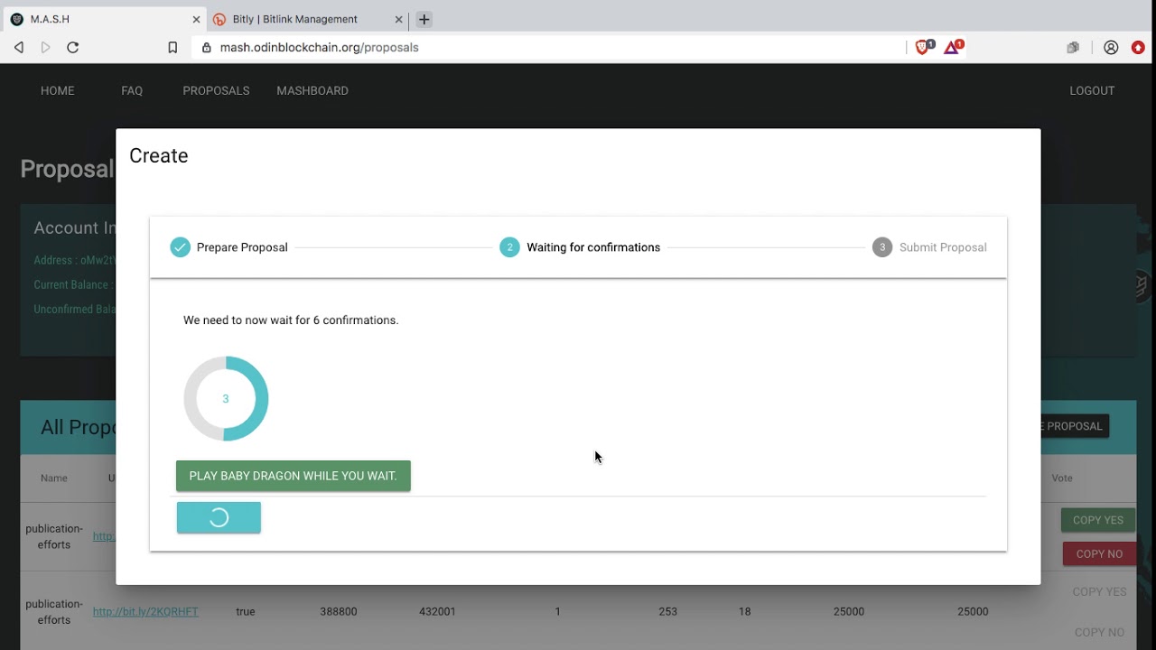
Task: Click the Prepare Proposal checkmark step
Action: (x=229, y=247)
